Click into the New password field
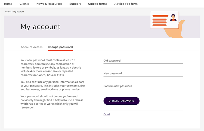This screenshot has height=131, width=204. coord(143,74)
